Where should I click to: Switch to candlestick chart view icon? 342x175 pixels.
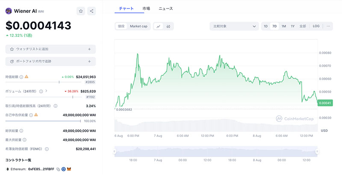coord(168,27)
